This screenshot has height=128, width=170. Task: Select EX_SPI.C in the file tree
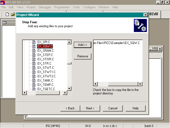pos(44,42)
